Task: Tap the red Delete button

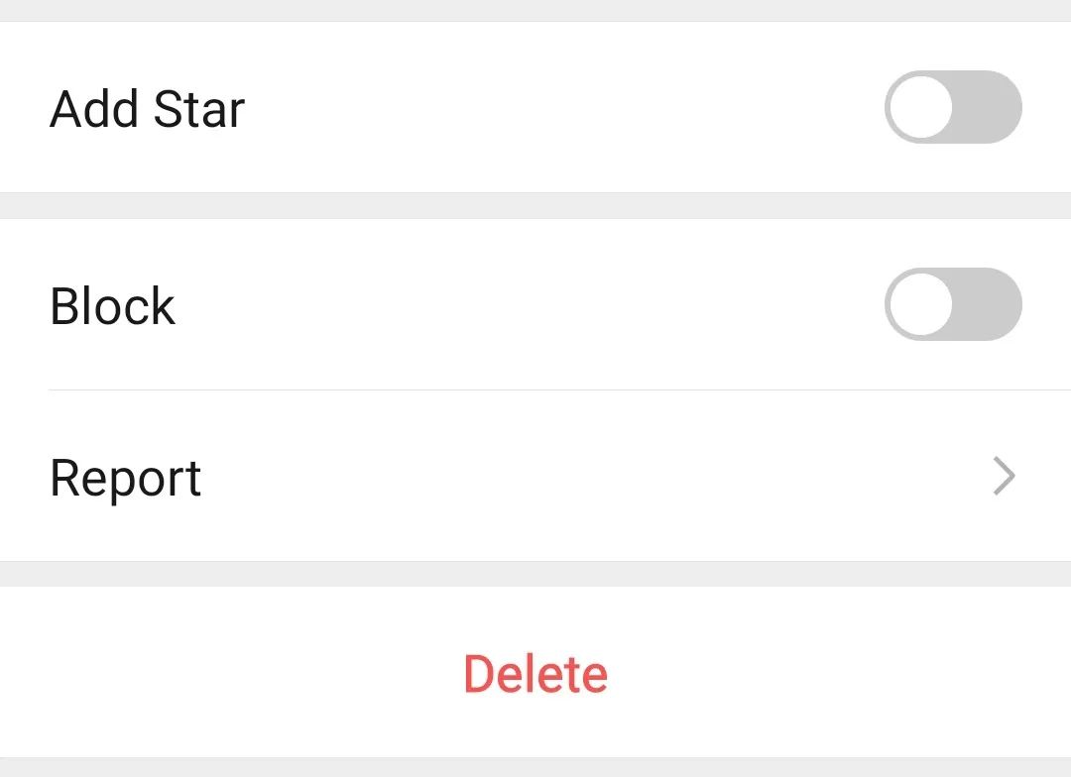Action: (535, 674)
